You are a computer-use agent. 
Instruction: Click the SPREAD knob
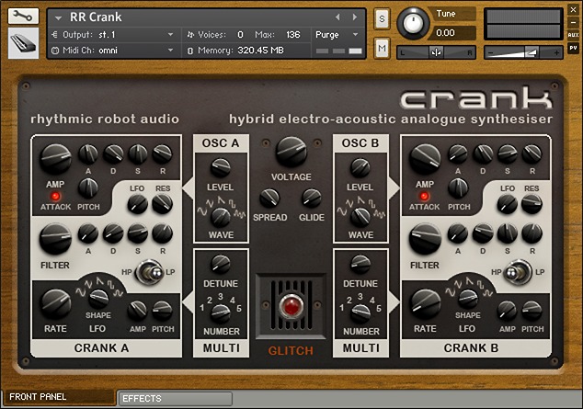tap(269, 199)
